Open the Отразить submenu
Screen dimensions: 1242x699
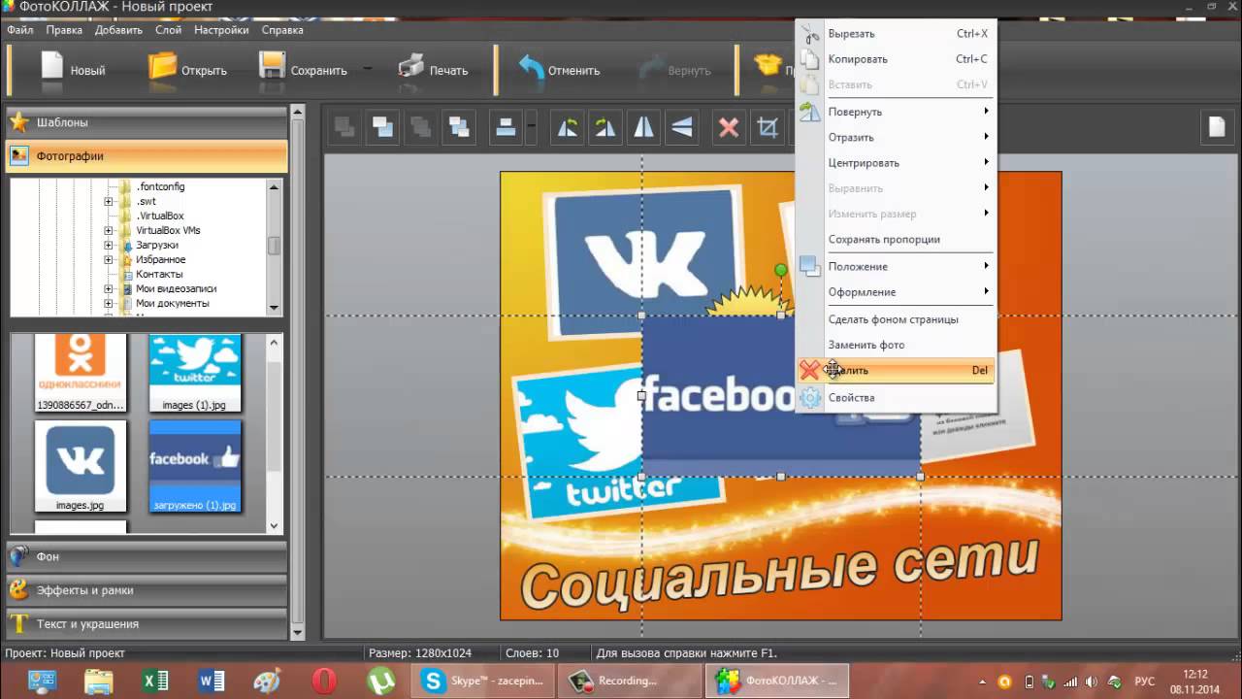895,137
